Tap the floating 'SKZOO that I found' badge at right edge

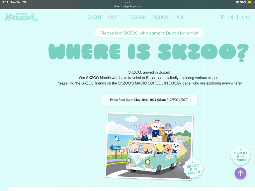pos(240,156)
